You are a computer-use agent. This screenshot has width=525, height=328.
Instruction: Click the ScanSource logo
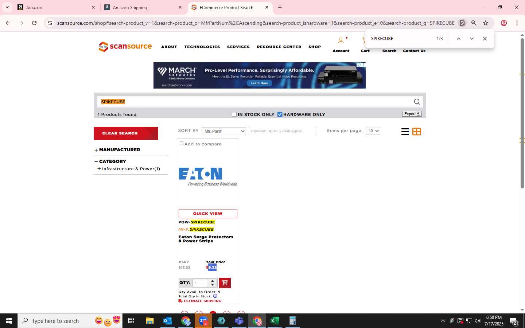tap(125, 47)
